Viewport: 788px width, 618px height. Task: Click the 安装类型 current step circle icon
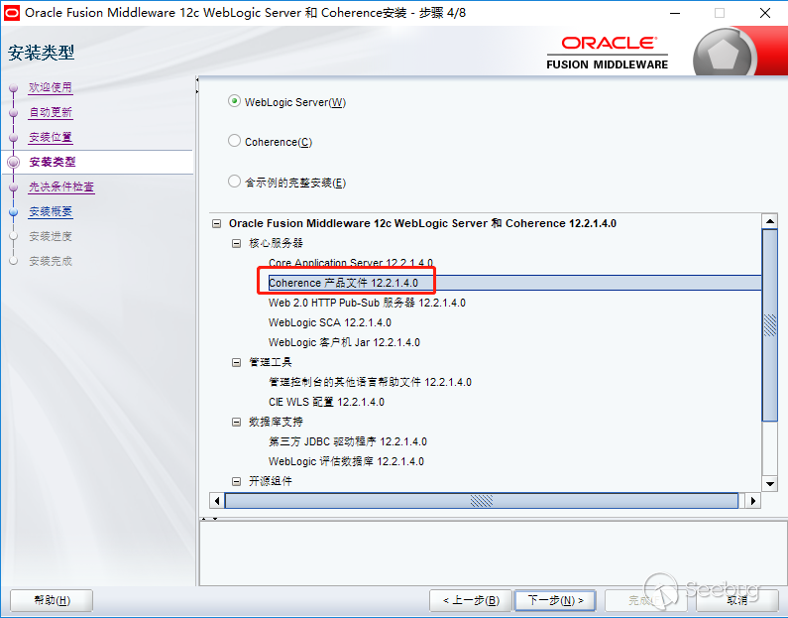point(14,162)
